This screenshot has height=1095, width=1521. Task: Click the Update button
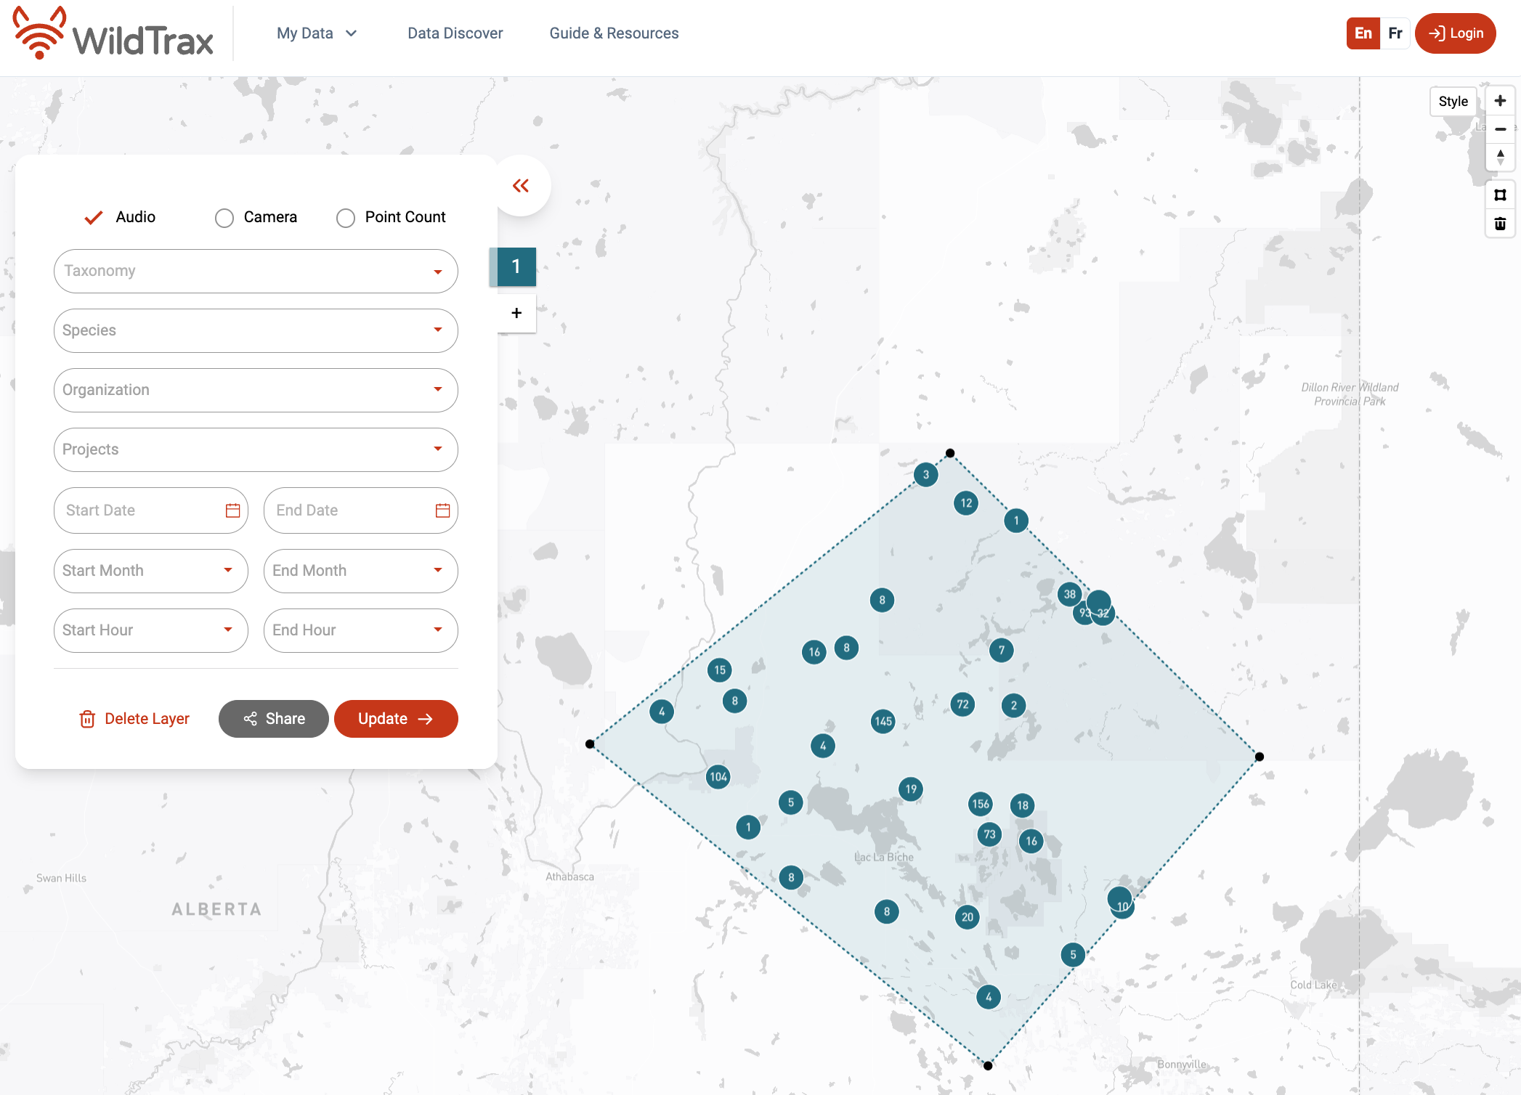point(396,719)
